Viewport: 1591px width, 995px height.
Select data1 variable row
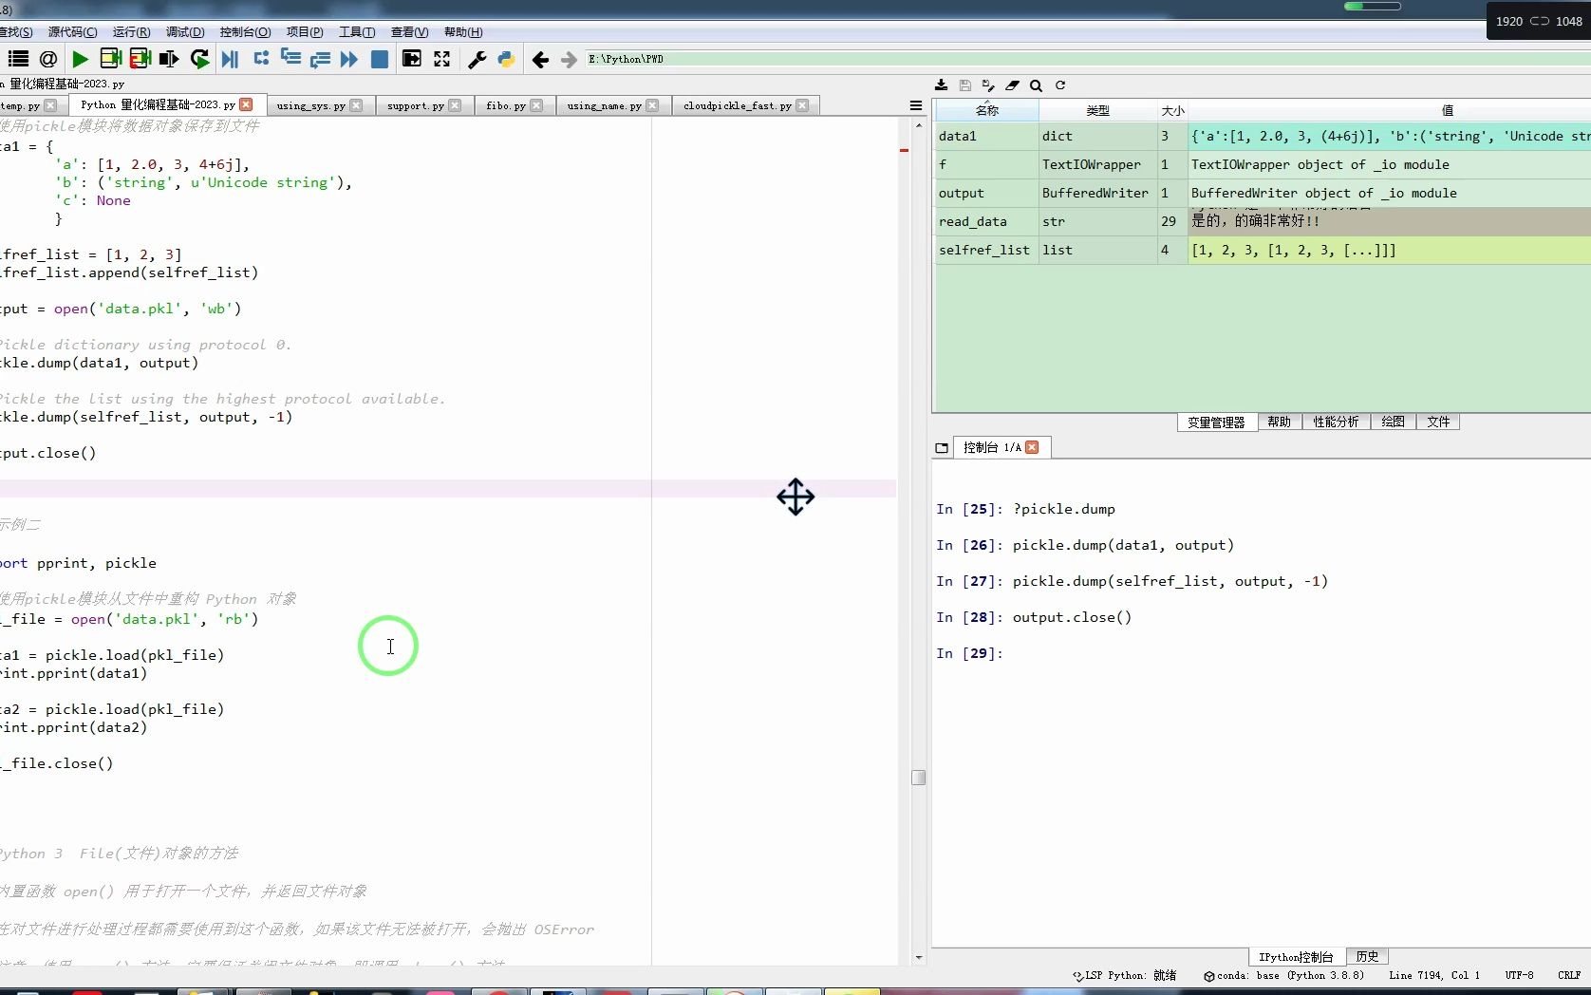click(x=1263, y=136)
